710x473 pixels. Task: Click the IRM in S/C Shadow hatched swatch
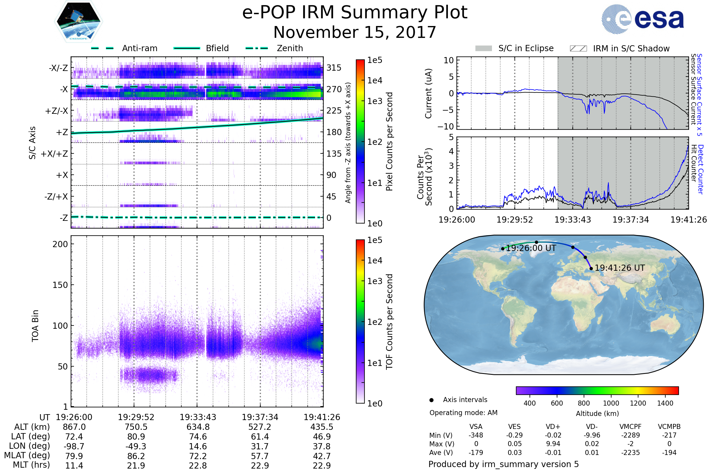tap(578, 48)
